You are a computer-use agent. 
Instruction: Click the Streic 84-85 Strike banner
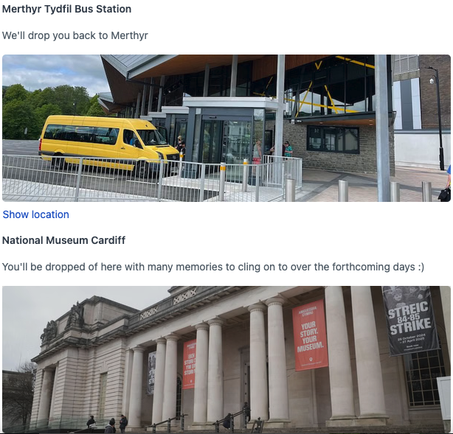[409, 321]
